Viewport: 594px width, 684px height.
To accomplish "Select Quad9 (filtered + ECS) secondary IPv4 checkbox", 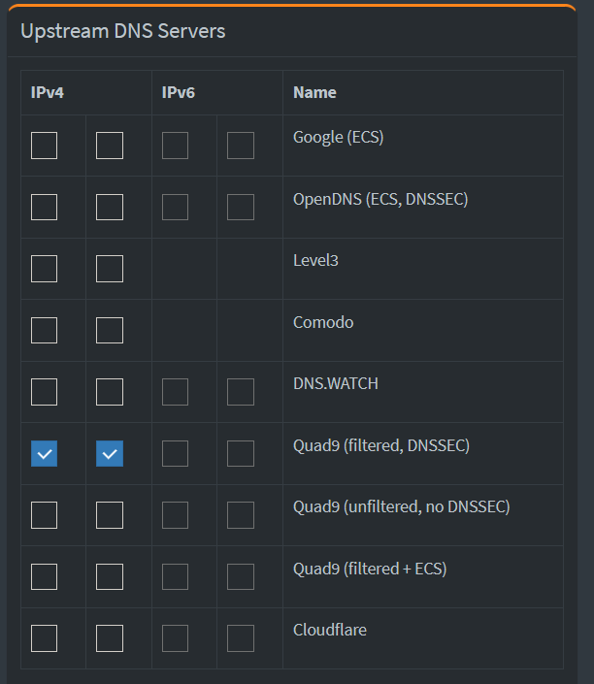I will [x=110, y=576].
